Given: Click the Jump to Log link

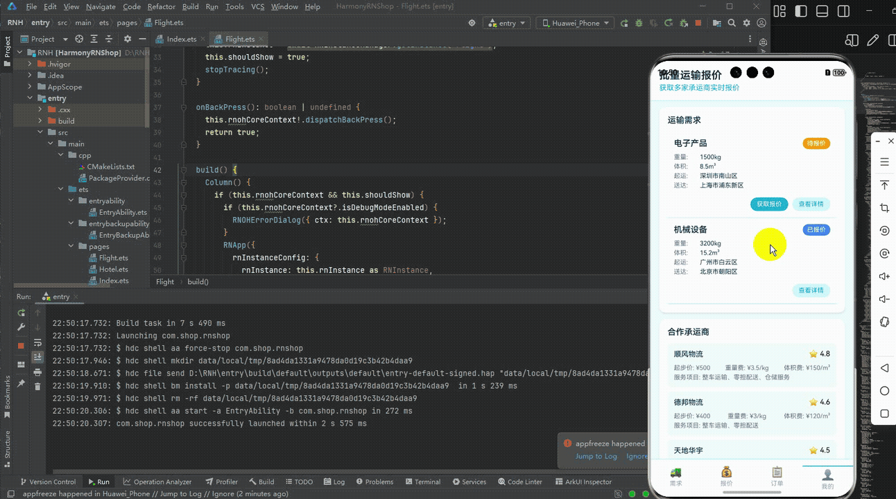Looking at the screenshot, I should (x=596, y=456).
